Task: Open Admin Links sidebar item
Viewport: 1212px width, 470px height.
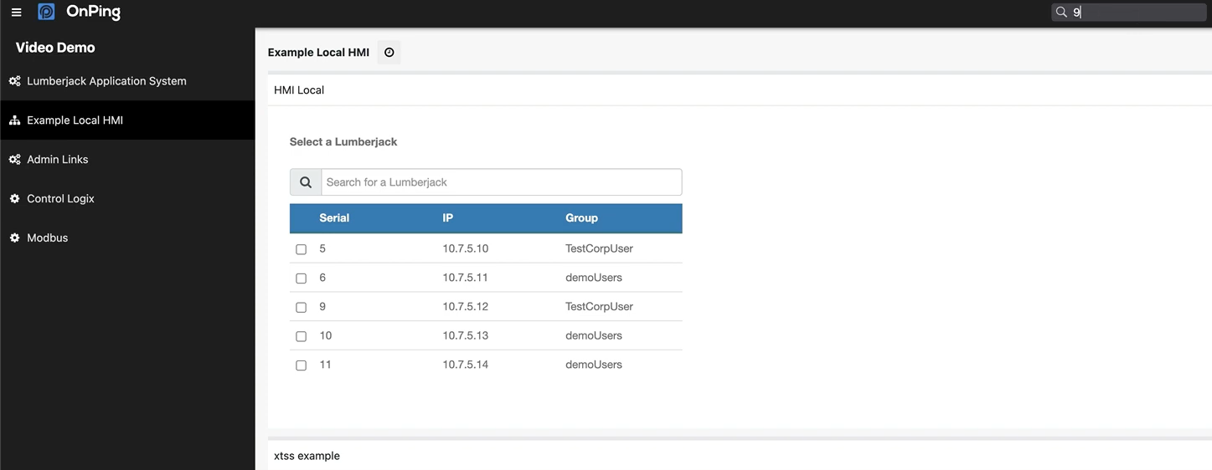Action: coord(127,159)
